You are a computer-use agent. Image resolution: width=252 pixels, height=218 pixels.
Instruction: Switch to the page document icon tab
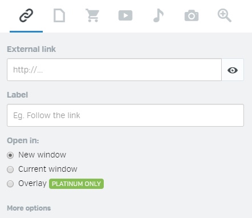59,15
